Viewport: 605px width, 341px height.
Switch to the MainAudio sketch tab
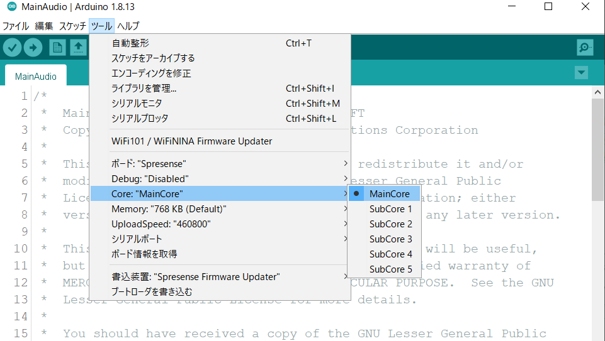35,76
